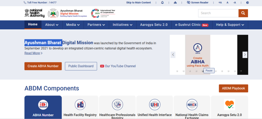This screenshot has width=262, height=119.
Task: Increase font size with +A
Action: (x=220, y=3)
